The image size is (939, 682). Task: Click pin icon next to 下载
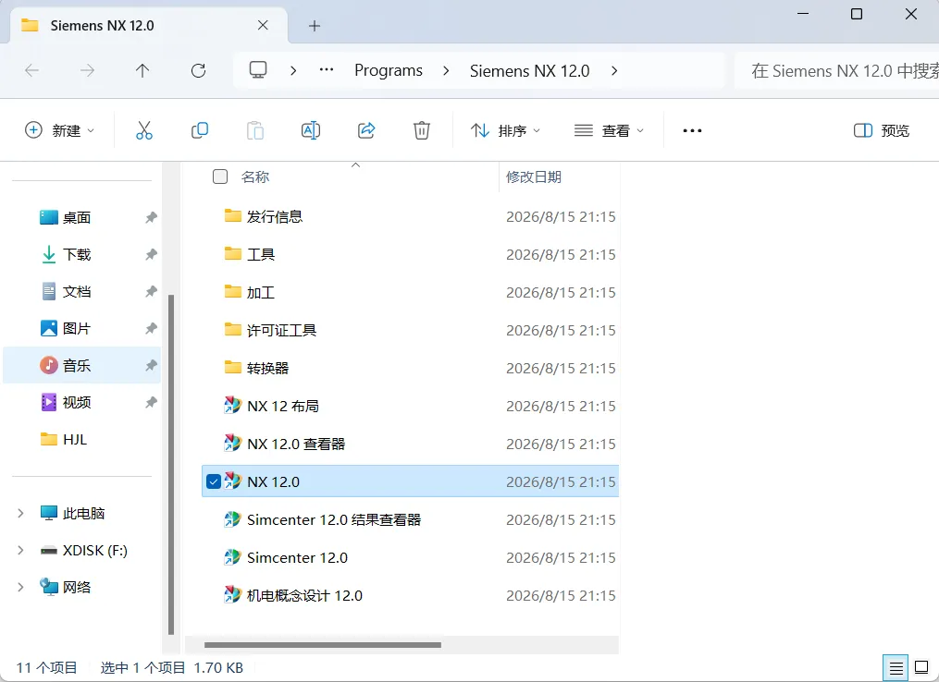151,254
